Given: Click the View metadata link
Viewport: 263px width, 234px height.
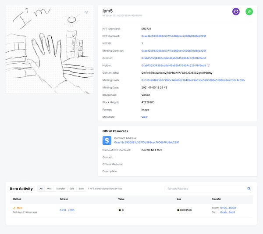Looking at the screenshot, I should tap(145, 117).
